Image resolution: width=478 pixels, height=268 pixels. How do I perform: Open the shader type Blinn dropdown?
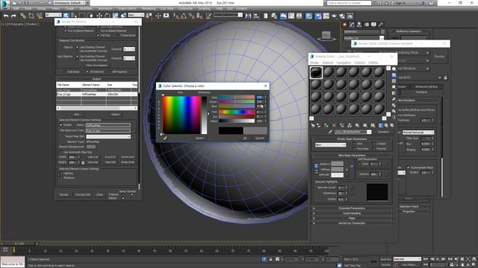tap(330, 145)
